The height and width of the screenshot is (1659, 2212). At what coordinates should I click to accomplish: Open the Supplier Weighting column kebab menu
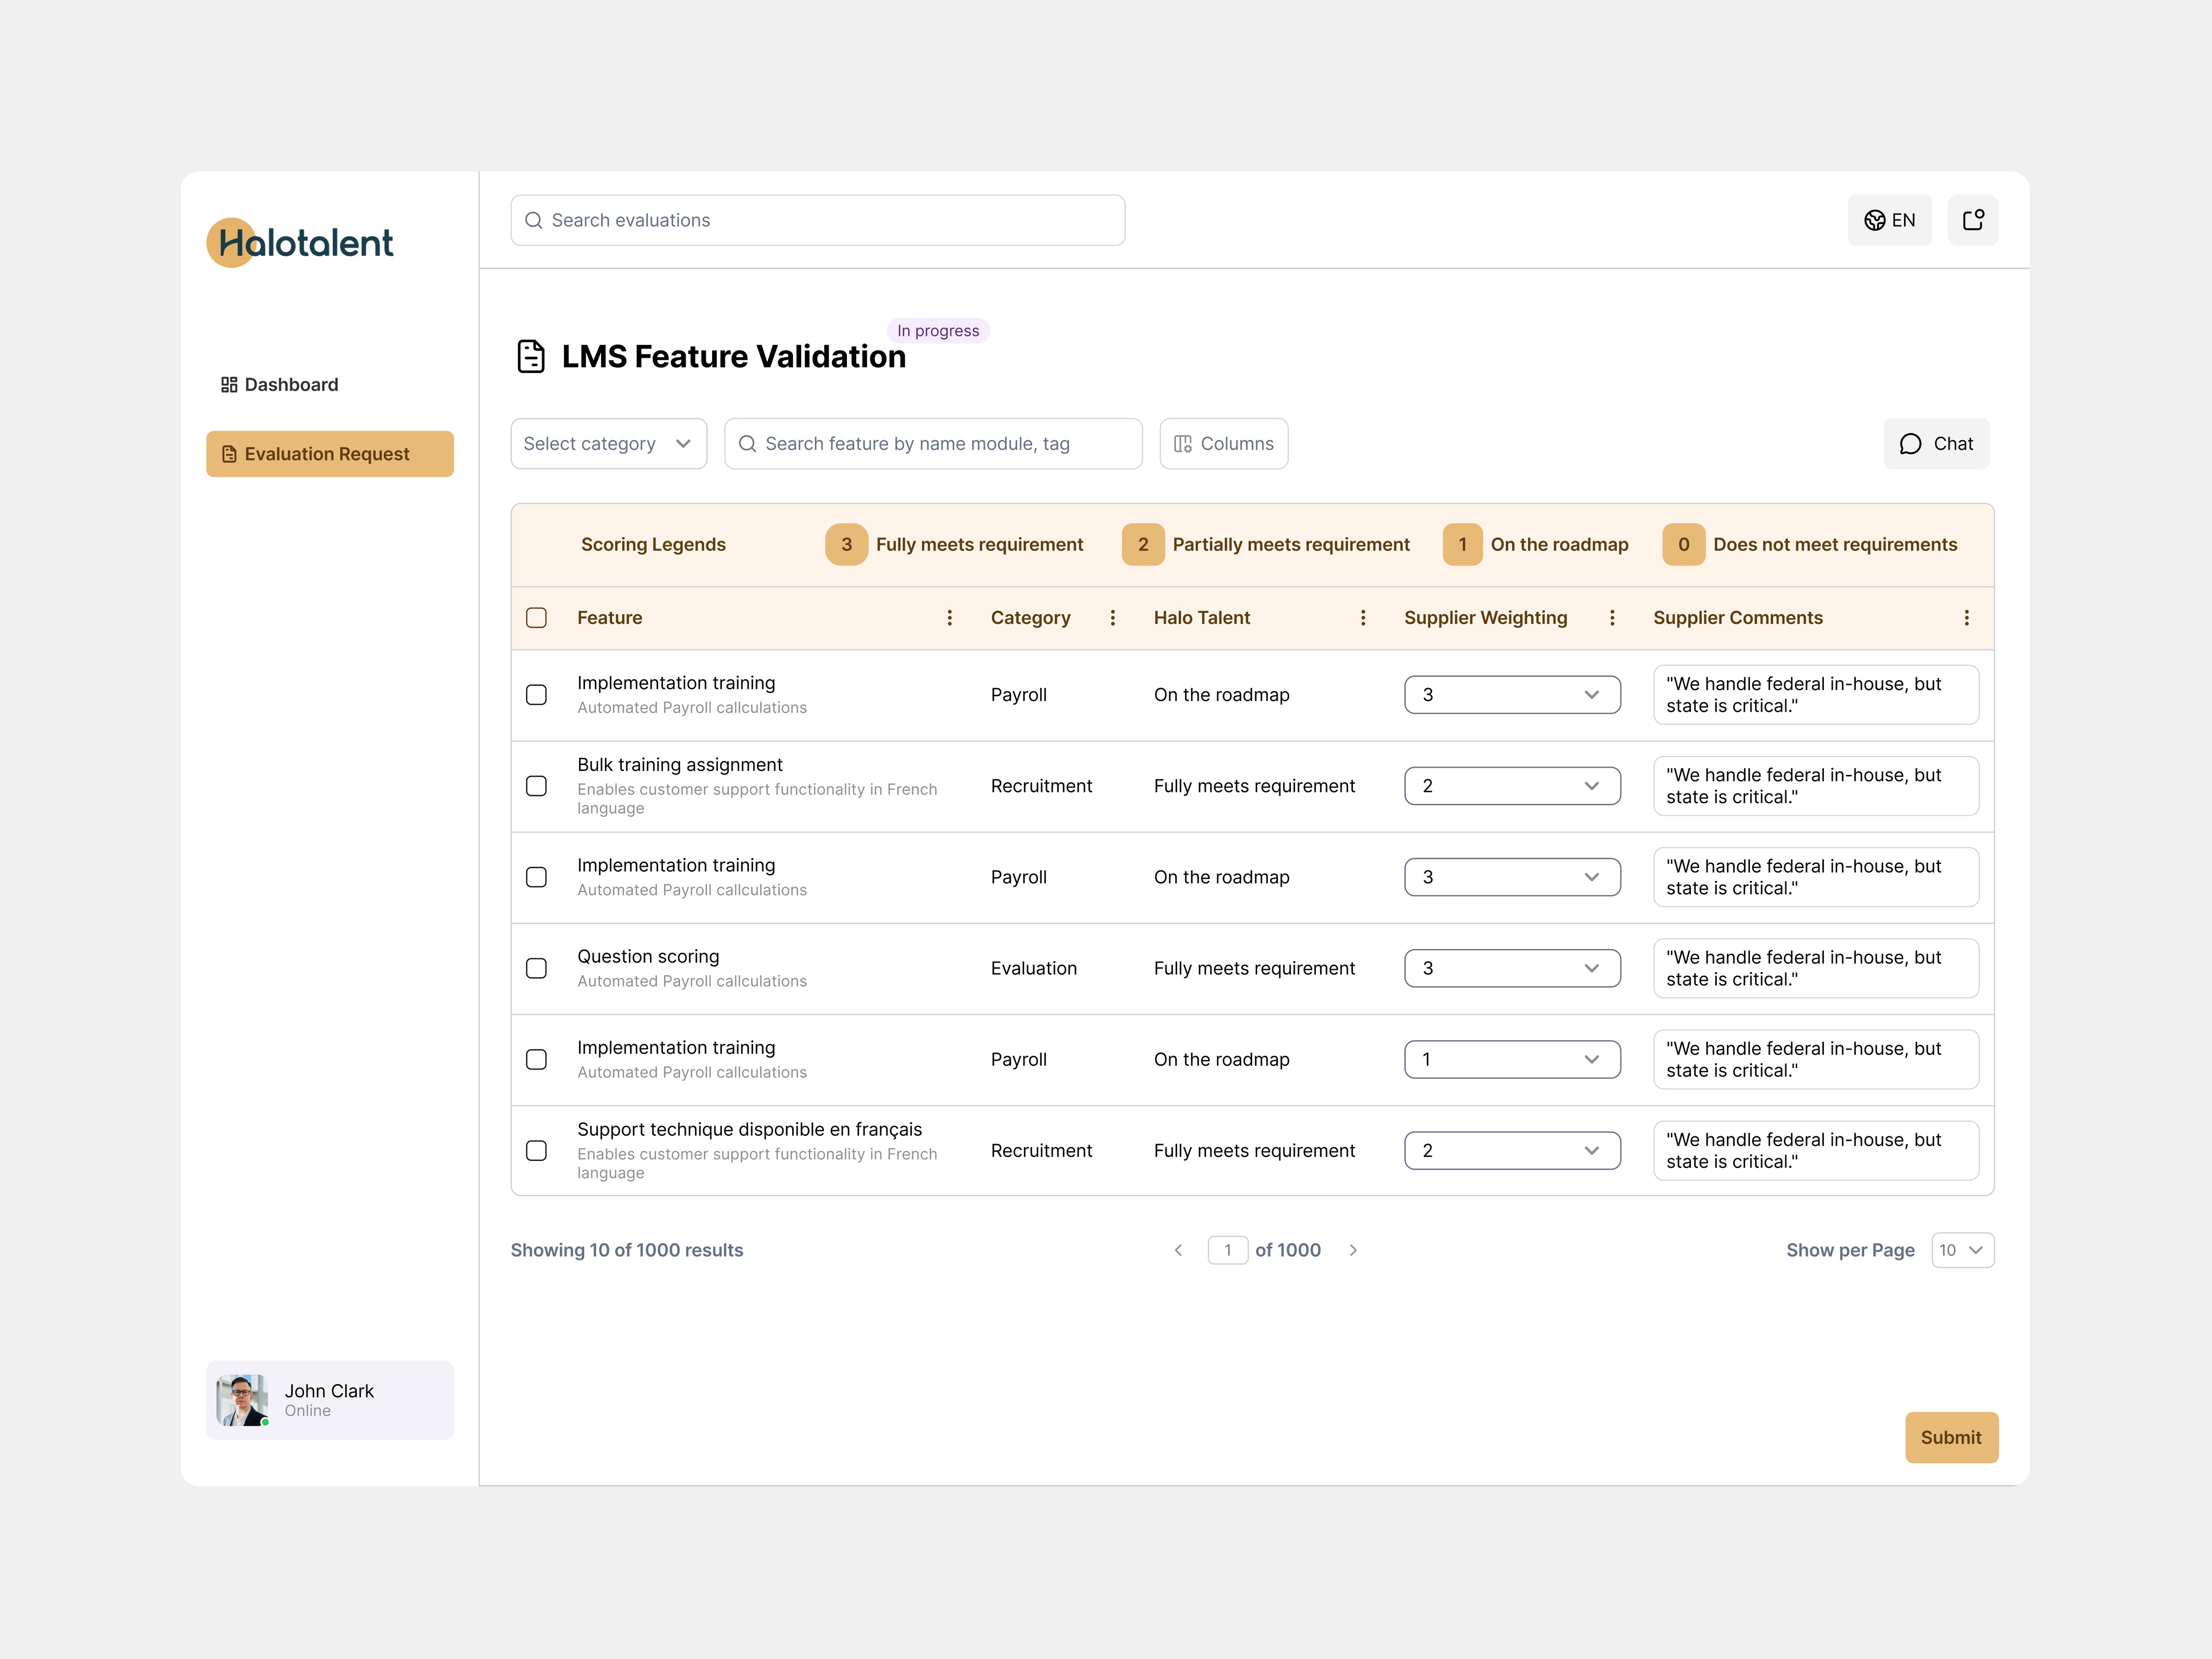[x=1611, y=618]
